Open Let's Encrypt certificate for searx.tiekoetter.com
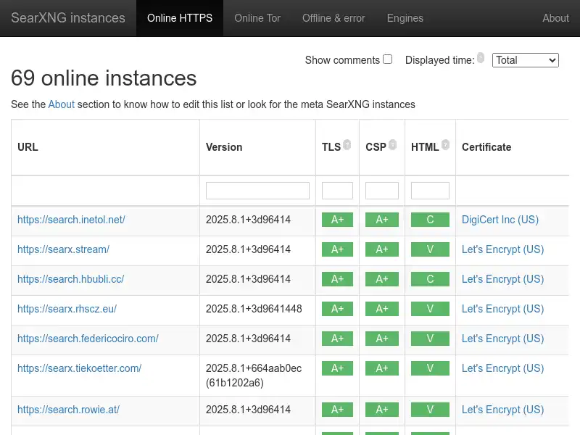 [x=502, y=368]
